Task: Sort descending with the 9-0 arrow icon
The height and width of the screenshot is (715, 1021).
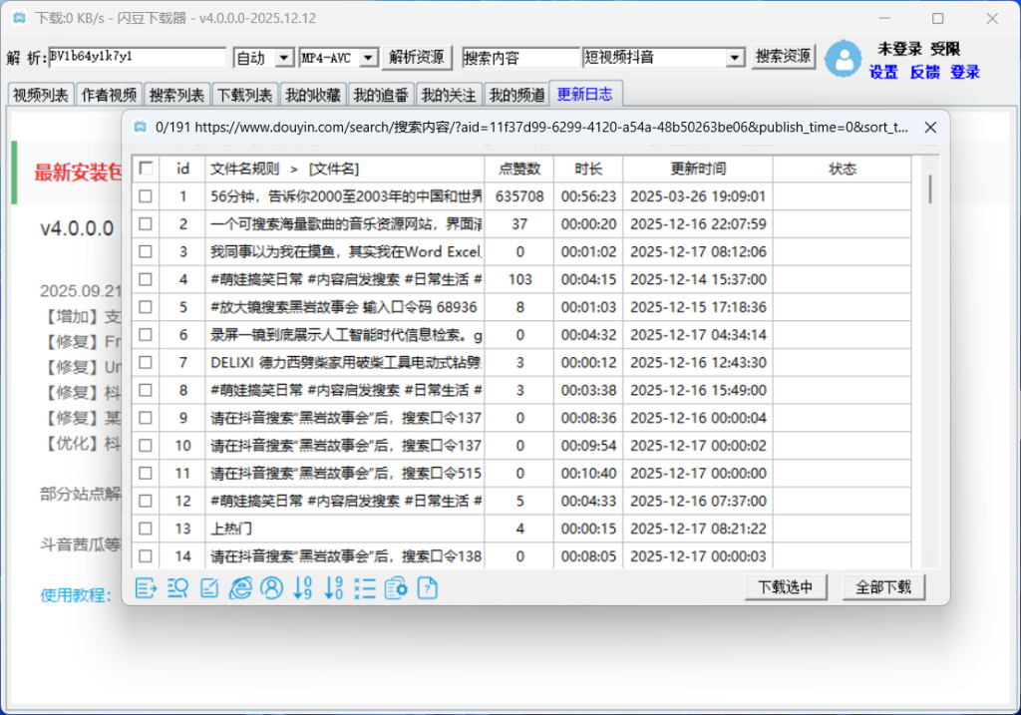Action: point(334,588)
